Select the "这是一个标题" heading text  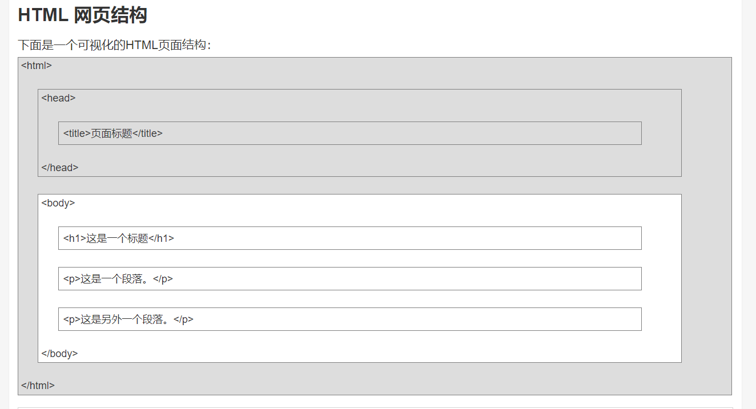(x=117, y=238)
